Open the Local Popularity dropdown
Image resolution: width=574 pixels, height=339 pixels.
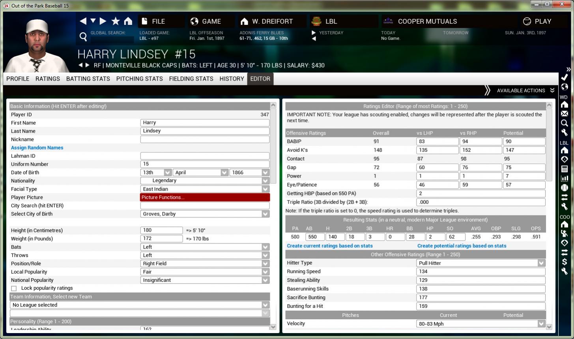205,272
